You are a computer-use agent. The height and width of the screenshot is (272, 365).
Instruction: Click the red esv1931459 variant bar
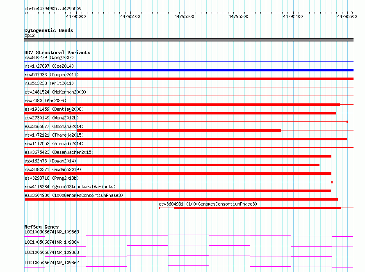click(x=180, y=113)
